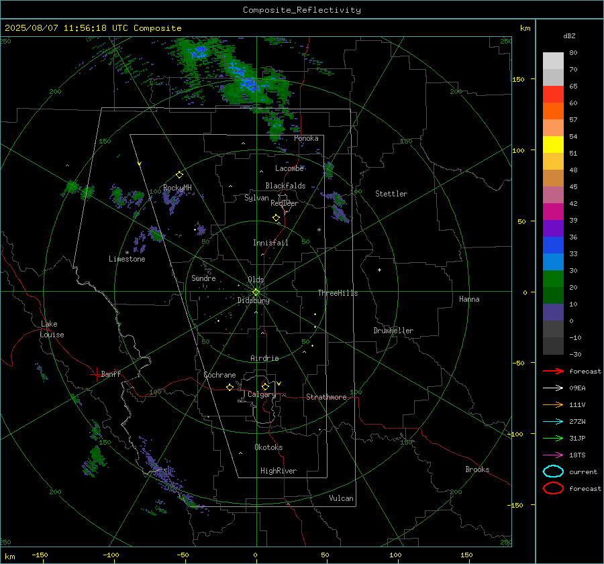Select the Banff label
604x564 pixels.
click(x=111, y=374)
